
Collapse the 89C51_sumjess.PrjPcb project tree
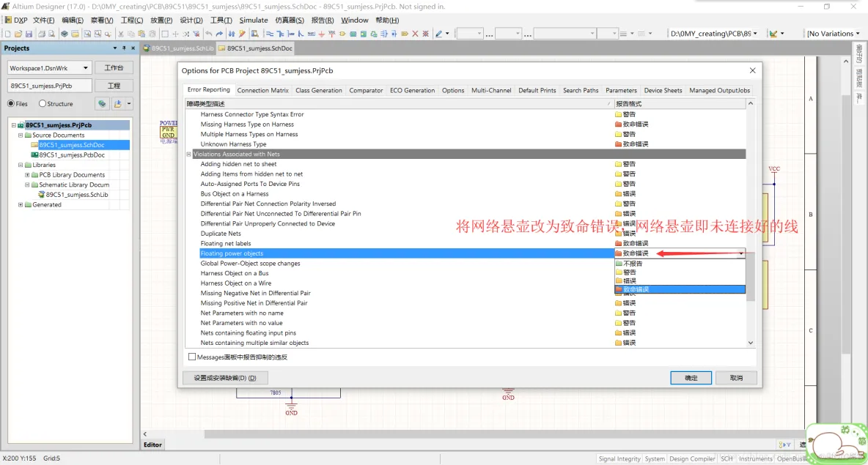click(x=14, y=125)
